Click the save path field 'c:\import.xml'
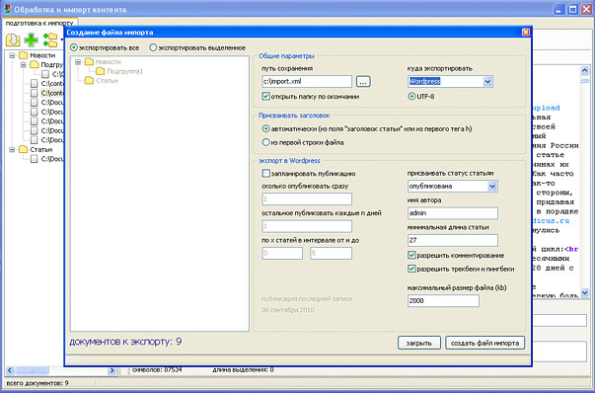 point(307,81)
